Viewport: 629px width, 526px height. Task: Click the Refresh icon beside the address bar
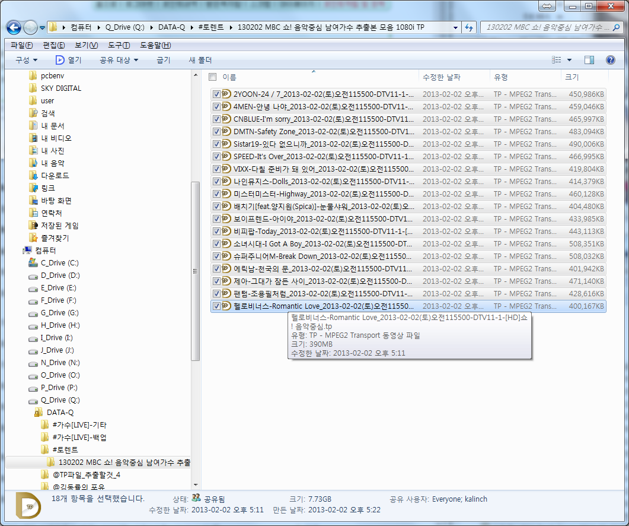(x=468, y=27)
